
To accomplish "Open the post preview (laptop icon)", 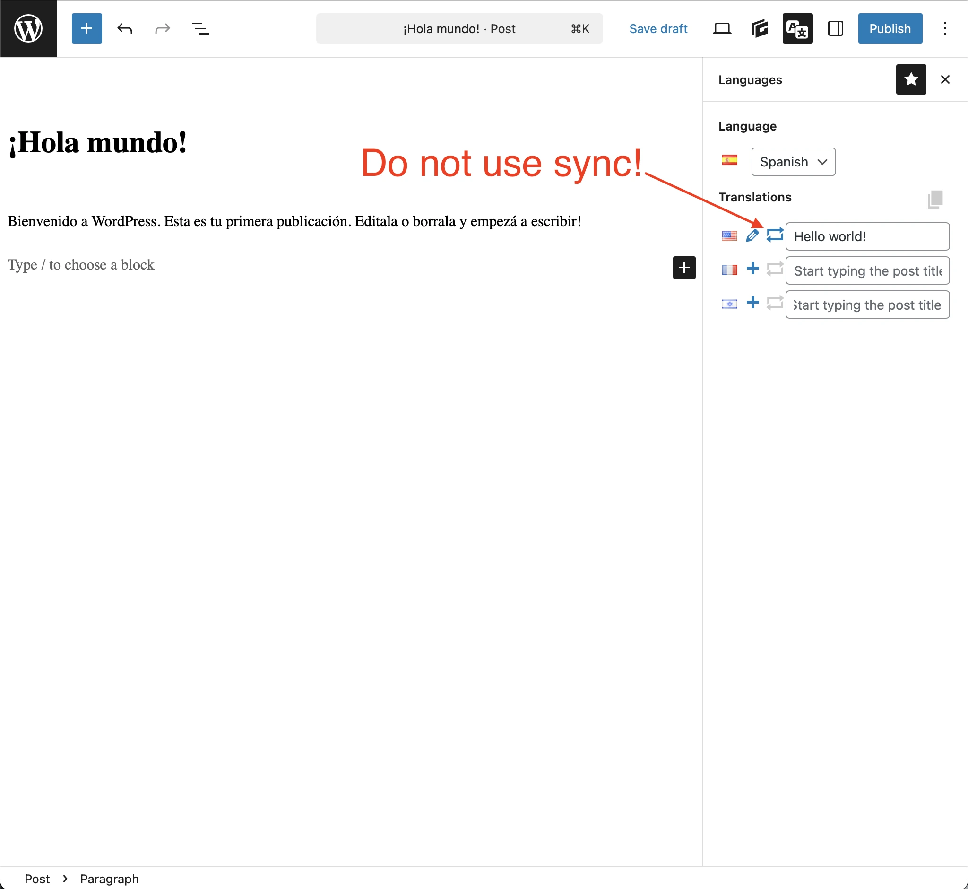I will pos(722,28).
